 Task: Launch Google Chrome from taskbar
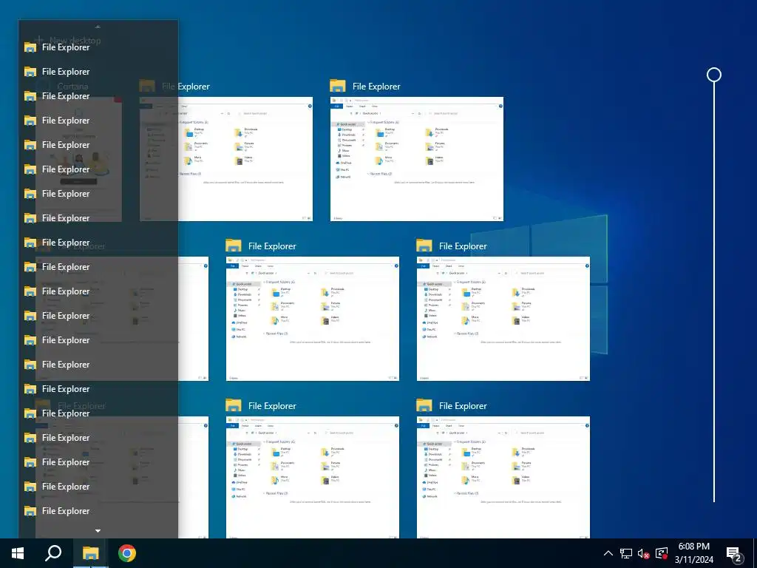pyautogui.click(x=127, y=553)
